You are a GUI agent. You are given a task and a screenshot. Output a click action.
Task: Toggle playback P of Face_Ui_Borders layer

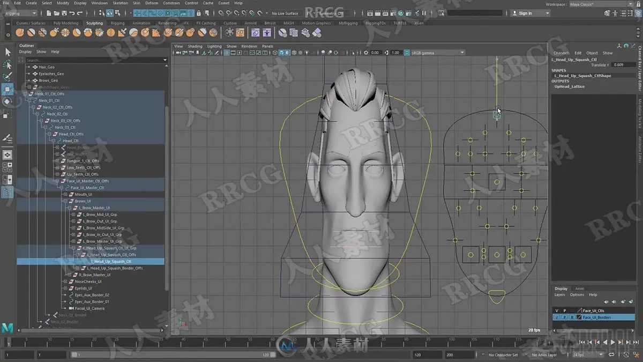564,317
